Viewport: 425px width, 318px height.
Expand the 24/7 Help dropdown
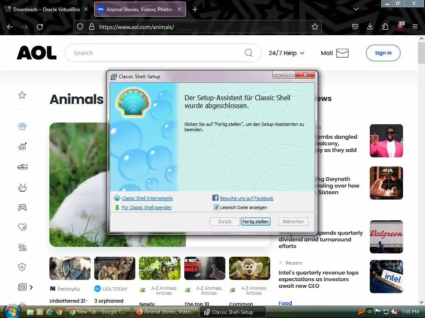pyautogui.click(x=286, y=53)
